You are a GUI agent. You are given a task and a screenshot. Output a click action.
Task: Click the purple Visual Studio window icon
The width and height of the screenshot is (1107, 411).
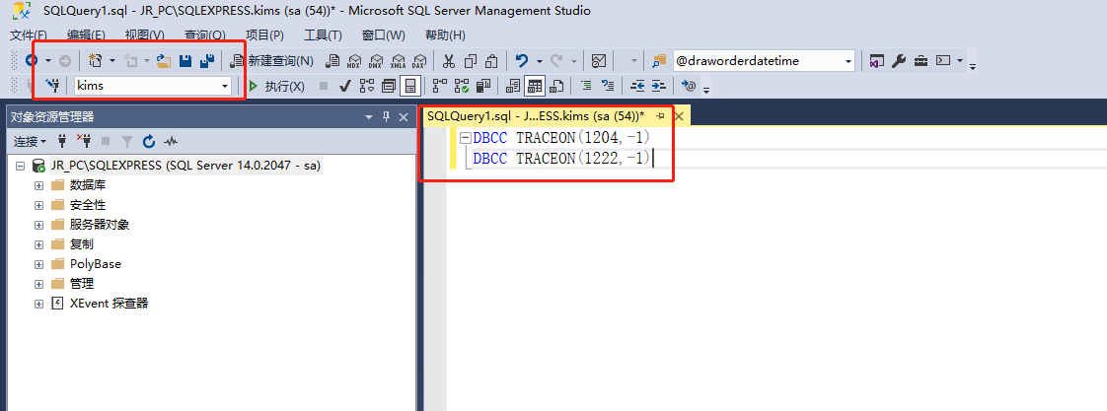[x=876, y=61]
